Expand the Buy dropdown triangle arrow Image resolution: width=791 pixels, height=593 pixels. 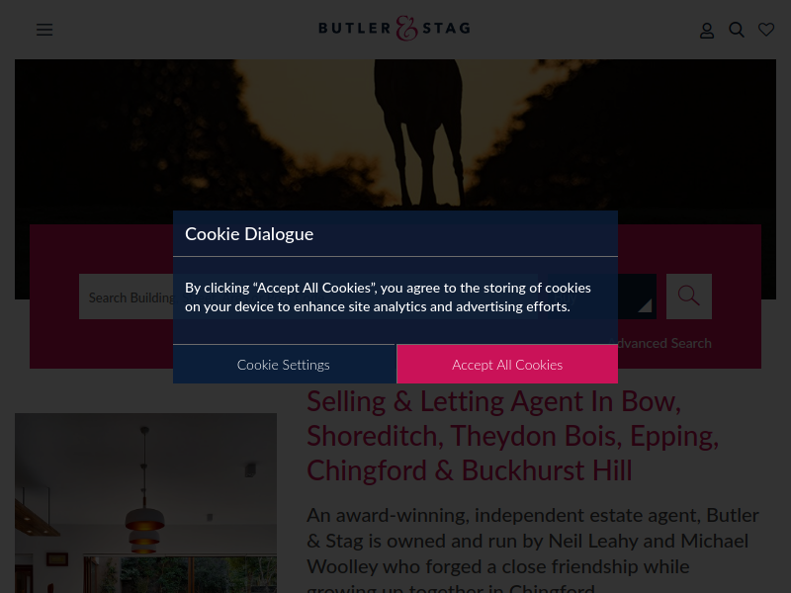[x=646, y=305]
